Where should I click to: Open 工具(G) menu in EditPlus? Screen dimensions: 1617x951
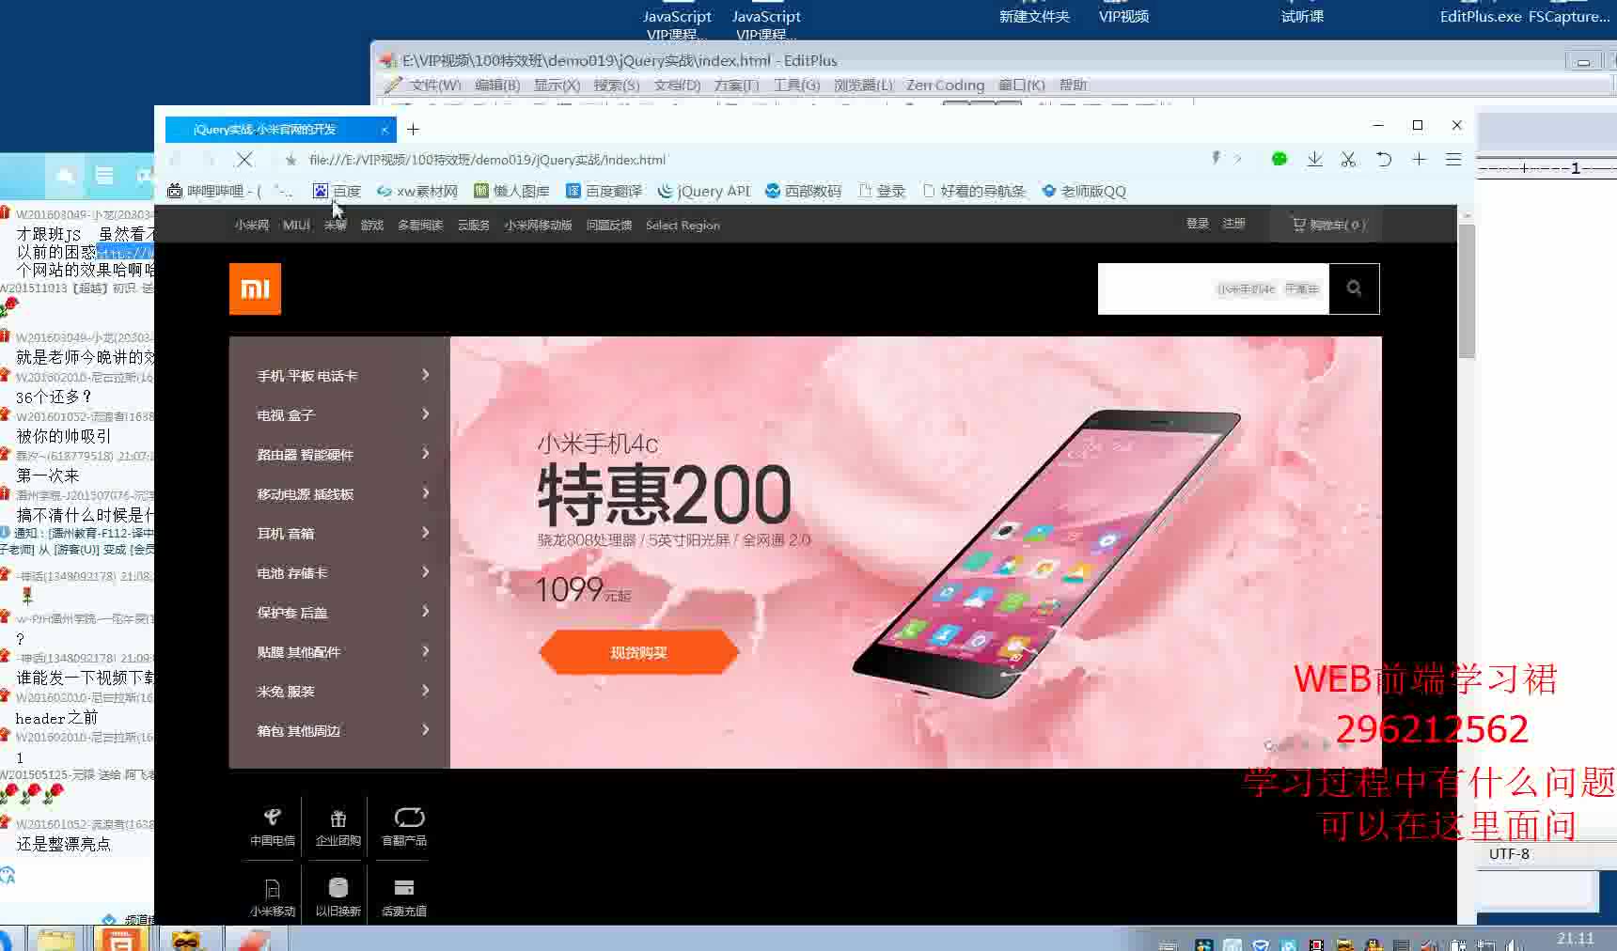[x=796, y=86]
